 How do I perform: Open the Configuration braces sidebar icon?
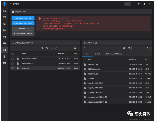(4, 50)
